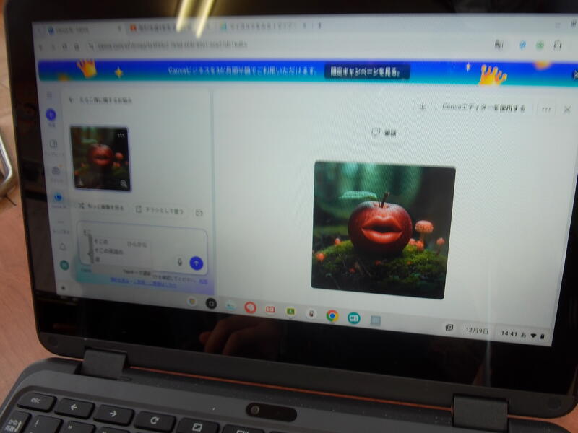Click 'Canvaエディターを使用する' button

pos(483,108)
